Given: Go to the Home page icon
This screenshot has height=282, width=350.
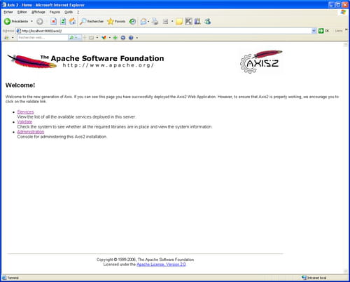Looking at the screenshot, I should 72,22.
